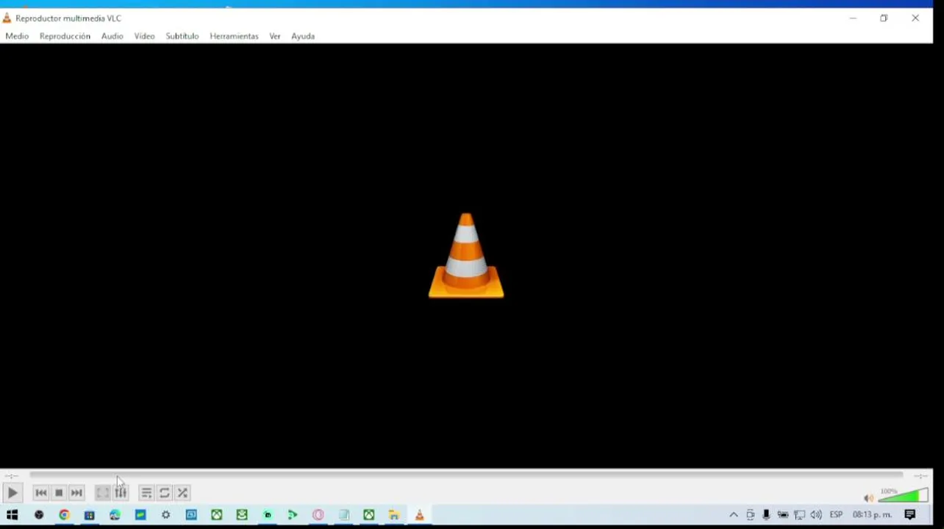Viewport: 944px width, 529px height.
Task: Open the Windows Start menu
Action: pos(12,515)
